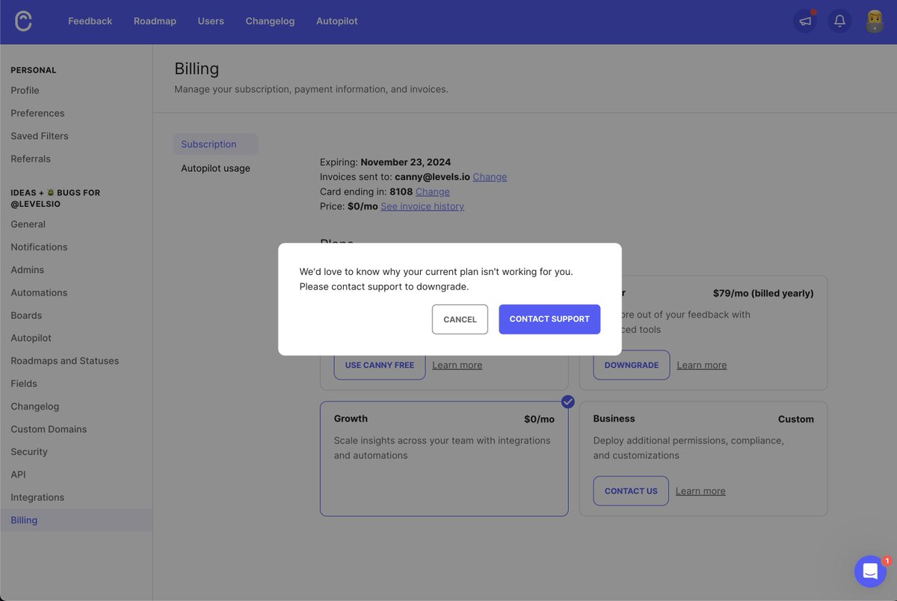Click the Contact Support button
The image size is (897, 601).
point(549,319)
